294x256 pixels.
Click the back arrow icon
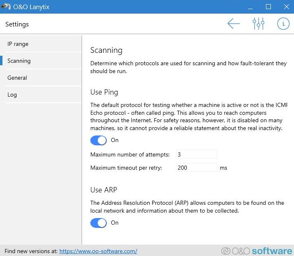pyautogui.click(x=234, y=24)
